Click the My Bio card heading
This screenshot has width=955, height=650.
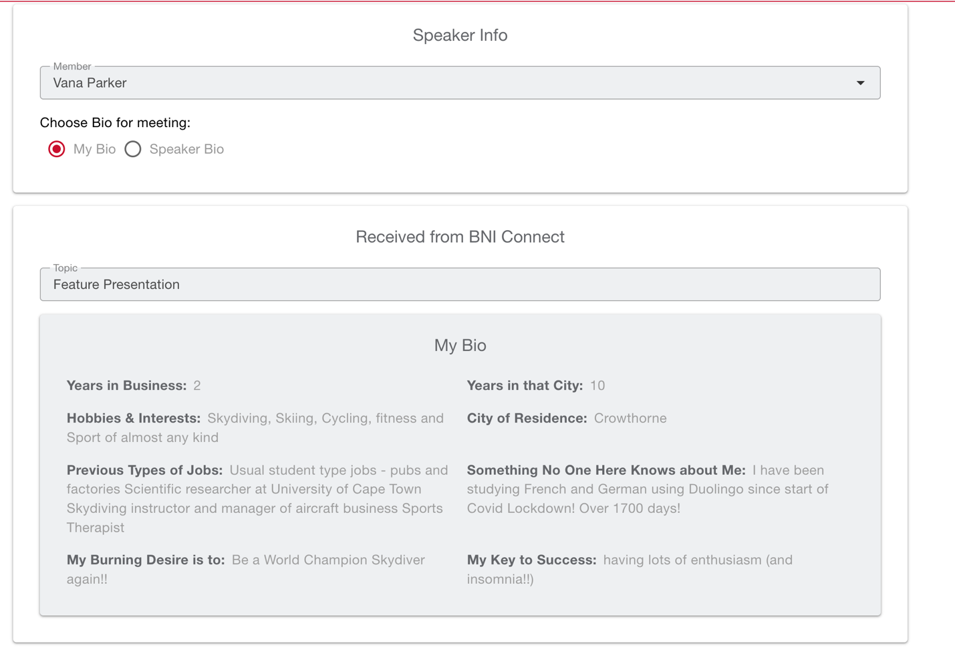460,345
